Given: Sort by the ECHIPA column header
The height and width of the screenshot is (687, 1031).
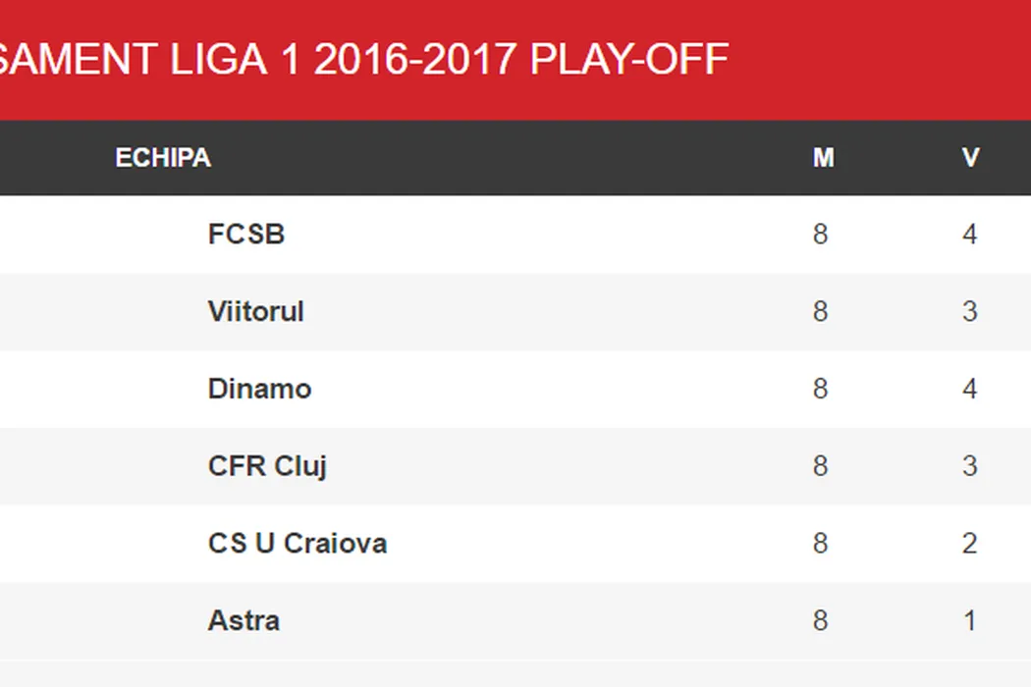Looking at the screenshot, I should click(163, 158).
